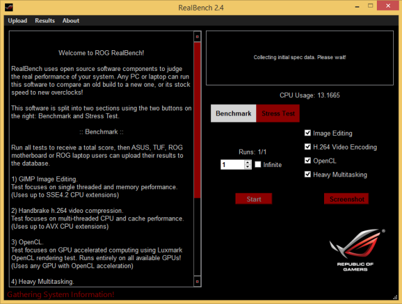402x304 pixels.
Task: Click the 'CPU Usage: 13.1665' readout
Action: point(310,95)
